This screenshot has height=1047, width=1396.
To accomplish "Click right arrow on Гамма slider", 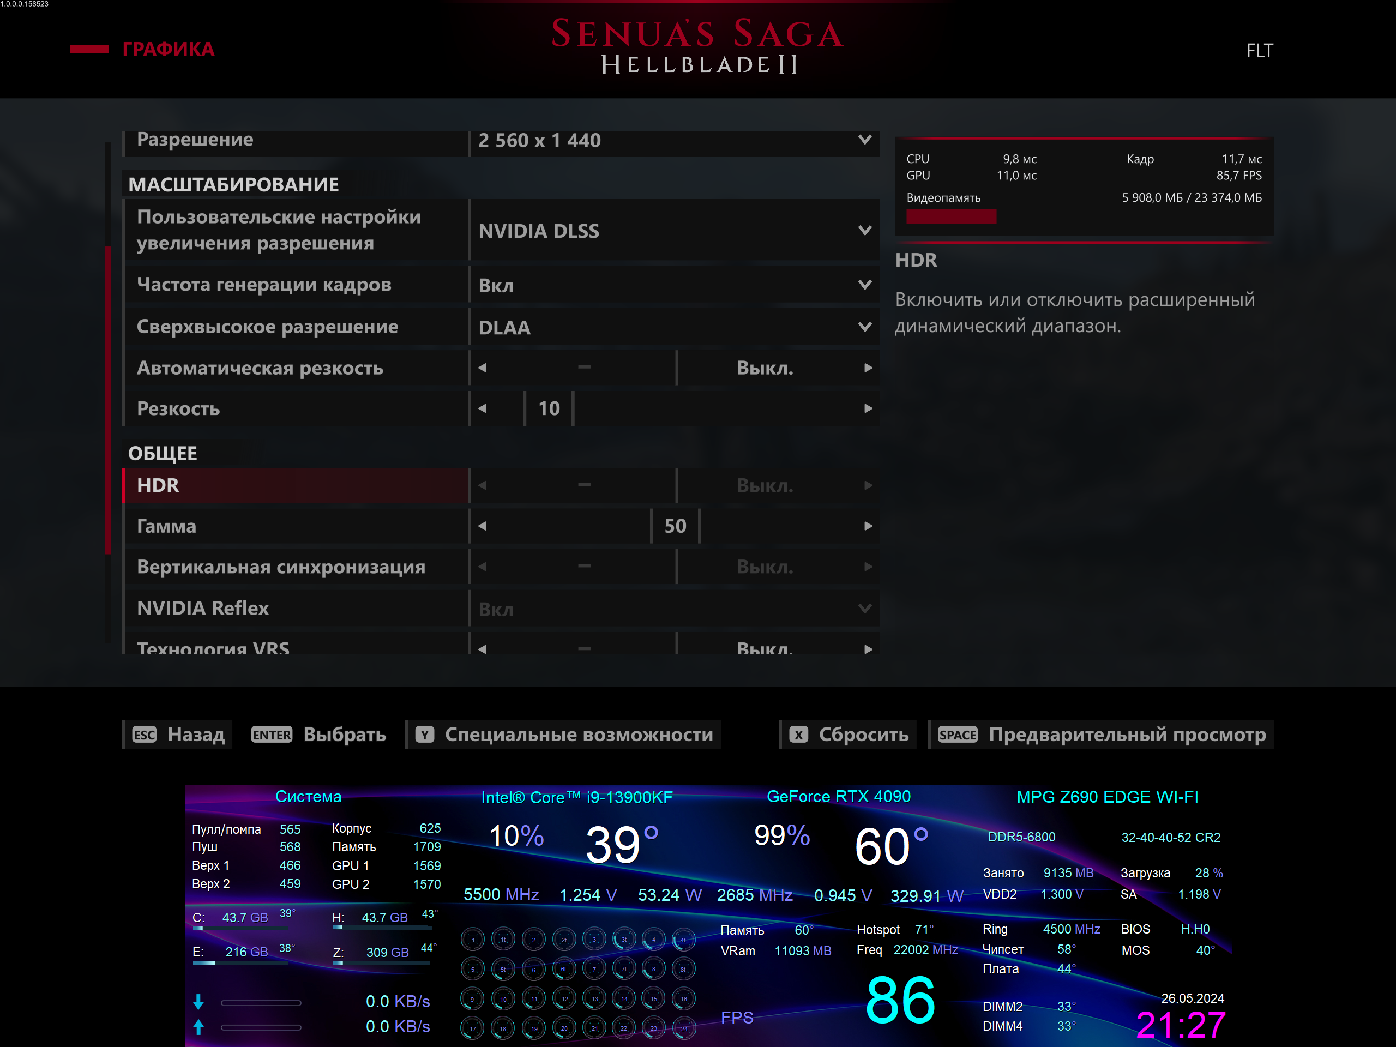I will (868, 526).
